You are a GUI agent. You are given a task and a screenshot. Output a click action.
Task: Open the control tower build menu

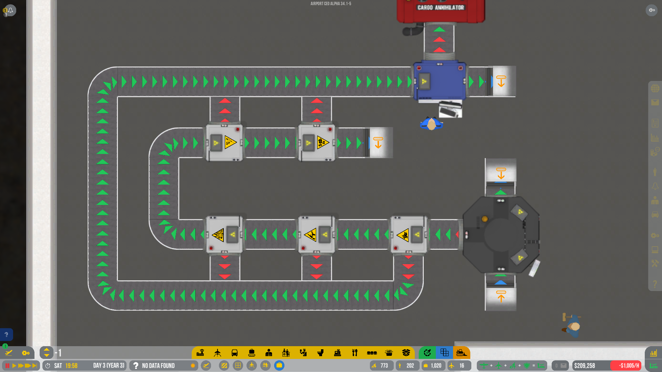click(x=200, y=353)
